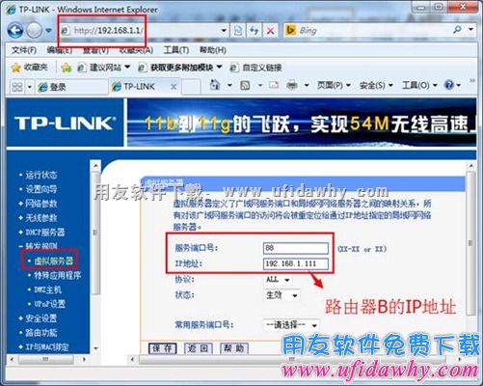Switch to the 登录 tab
Image resolution: width=483 pixels, height=386 pixels.
(x=72, y=87)
